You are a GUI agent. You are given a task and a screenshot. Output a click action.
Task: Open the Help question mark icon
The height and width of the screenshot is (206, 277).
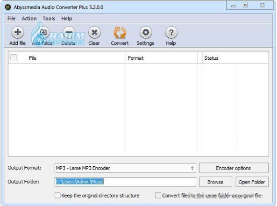pos(171,32)
